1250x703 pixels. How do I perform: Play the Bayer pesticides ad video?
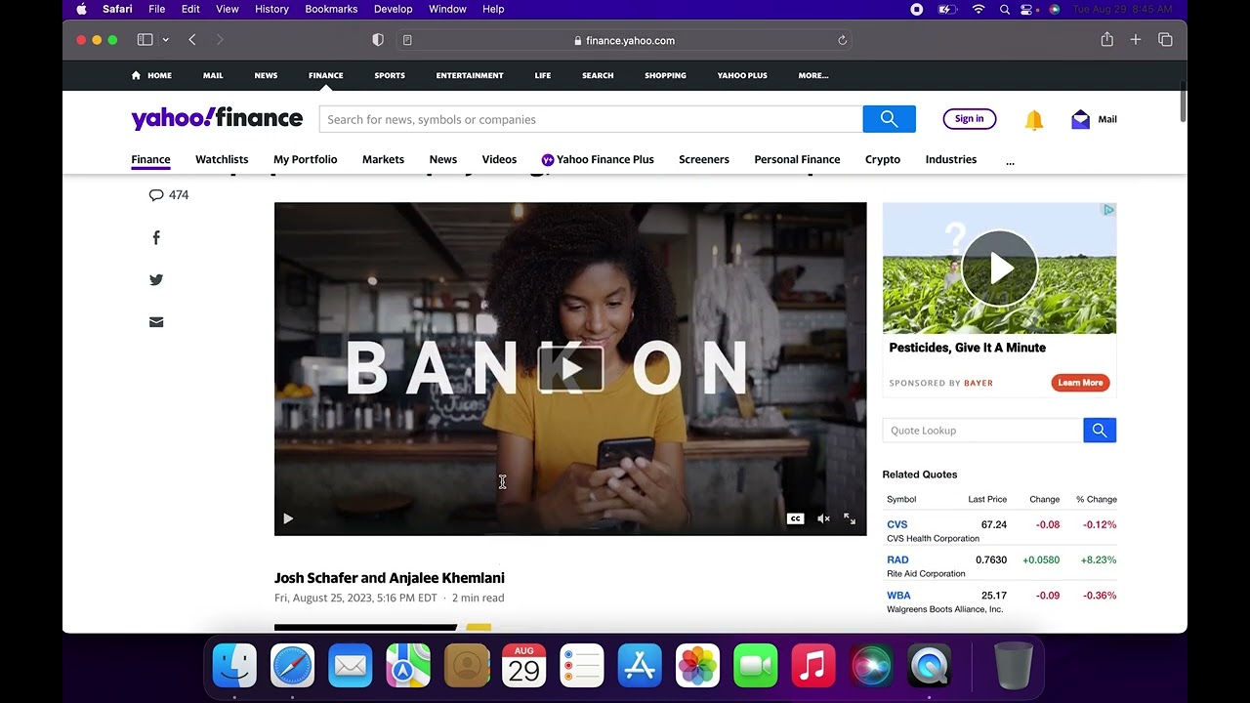tap(999, 269)
